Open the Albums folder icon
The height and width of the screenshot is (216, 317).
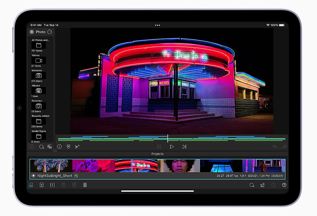coord(39,91)
